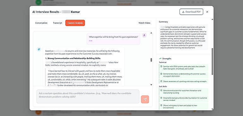Close the AI Interview Results dialog
This screenshot has width=243, height=116.
click(207, 12)
